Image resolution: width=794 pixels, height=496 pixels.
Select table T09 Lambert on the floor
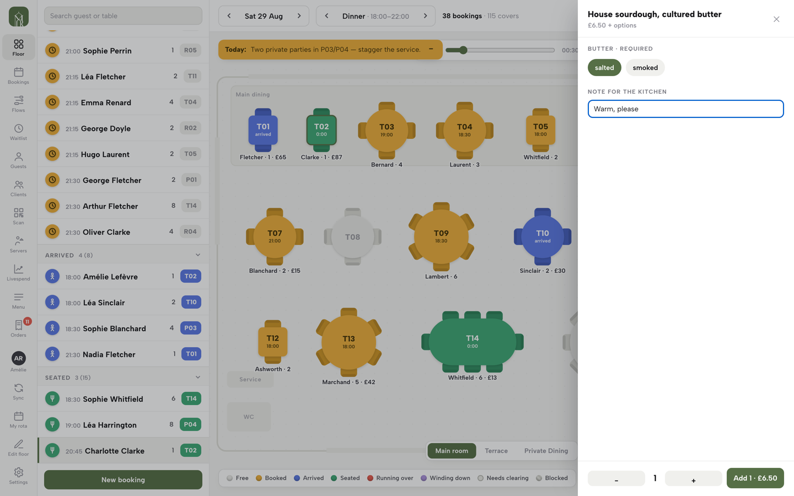pos(441,237)
